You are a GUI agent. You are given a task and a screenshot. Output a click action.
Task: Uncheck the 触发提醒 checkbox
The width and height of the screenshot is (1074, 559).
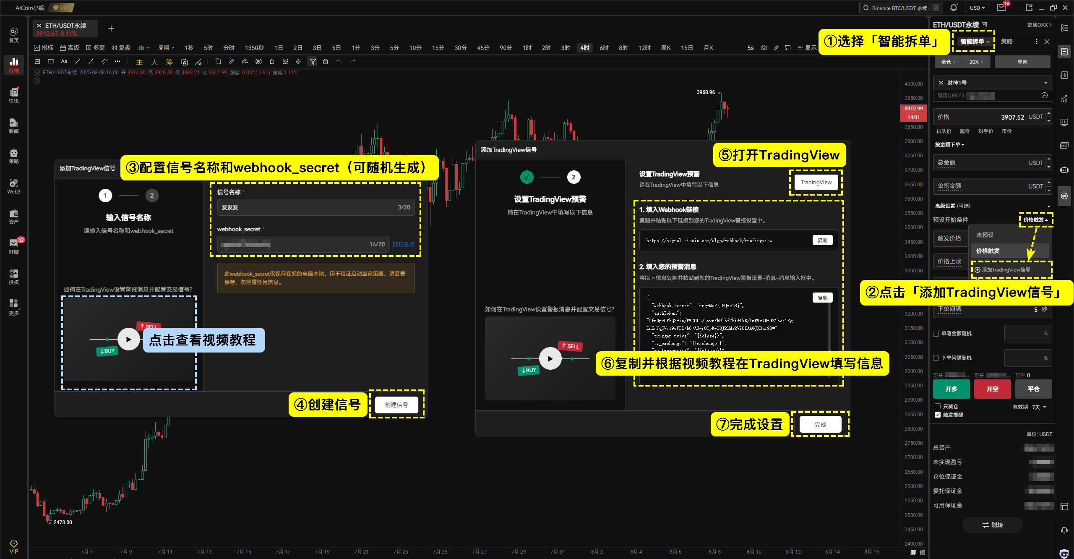click(x=938, y=415)
